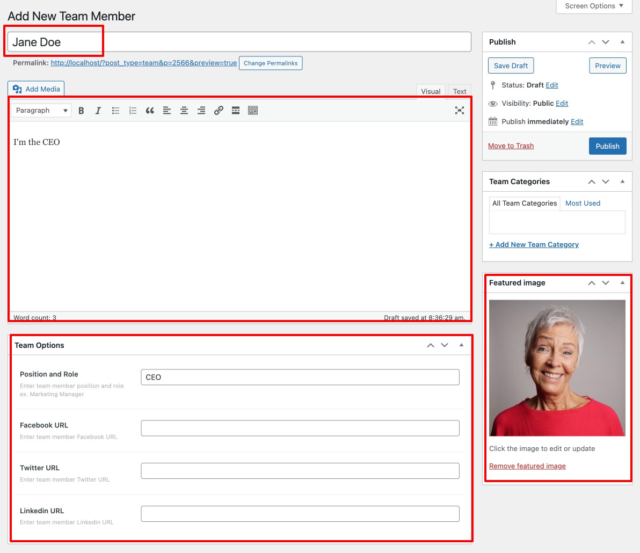Save the team member as draft

511,65
